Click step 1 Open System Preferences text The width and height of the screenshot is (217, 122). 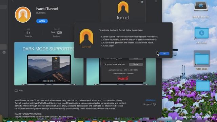130,37
